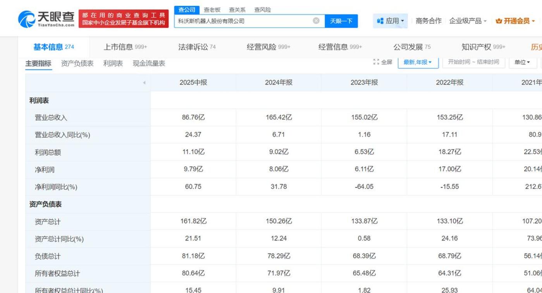Click the 全屏 fullscreen icon
This screenshot has width=542, height=293.
click(376, 62)
